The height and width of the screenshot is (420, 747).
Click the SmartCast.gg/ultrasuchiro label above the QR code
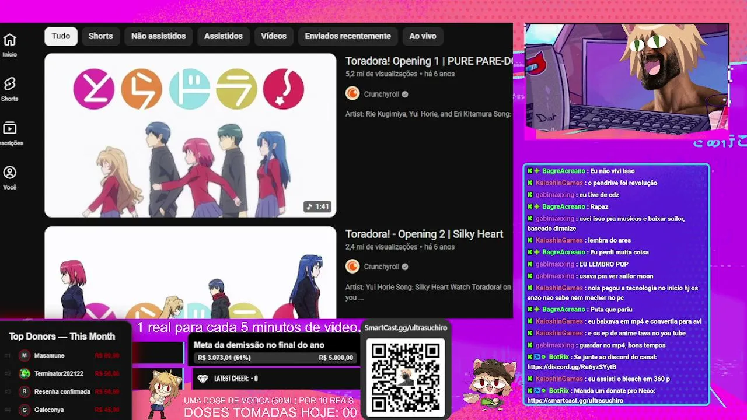pos(406,328)
